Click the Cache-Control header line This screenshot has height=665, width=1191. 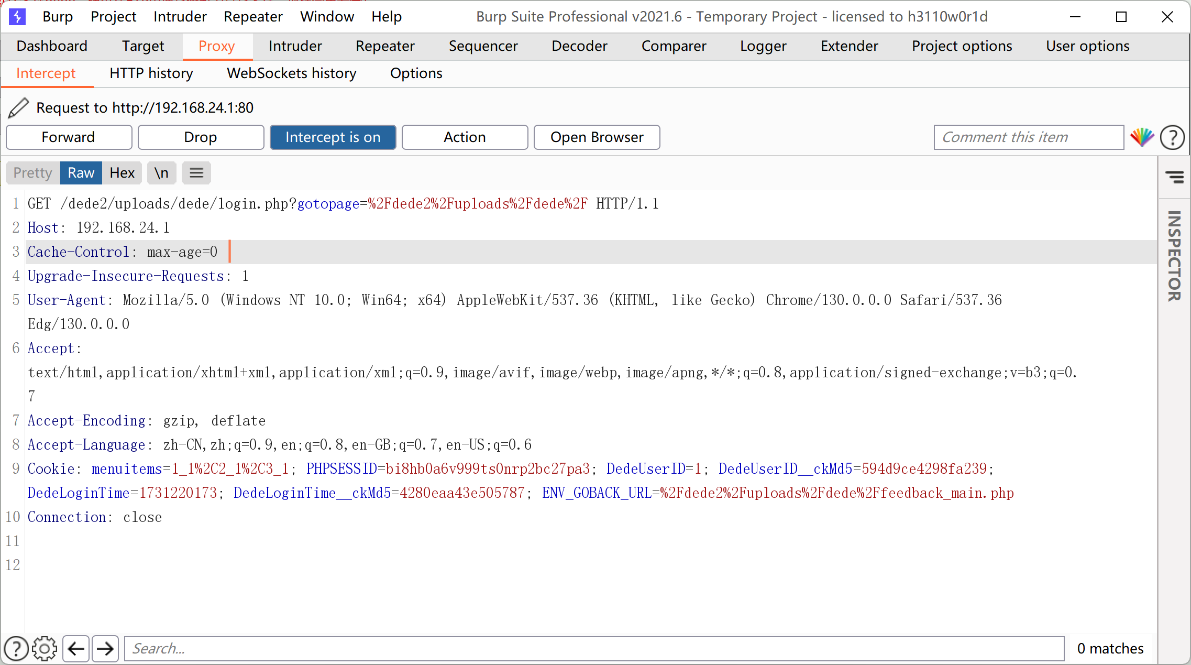click(x=123, y=252)
